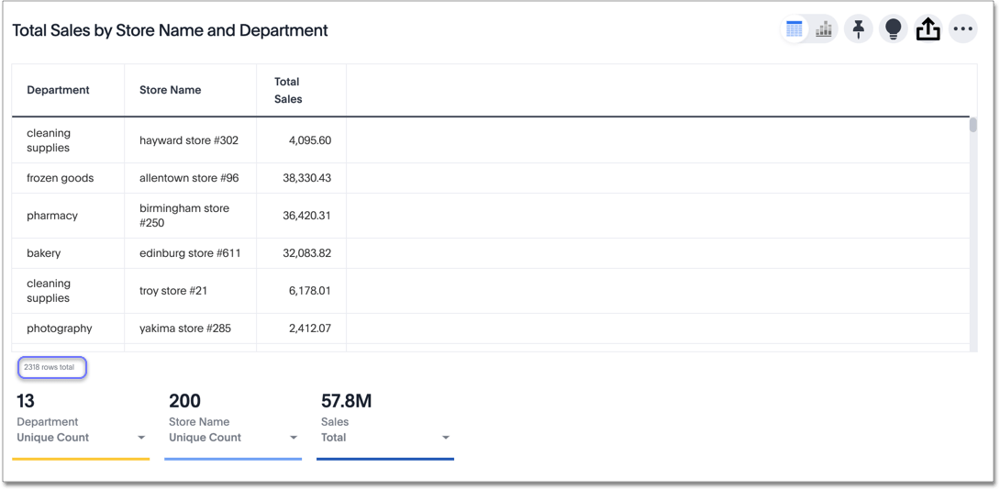Select the frozen goods department cell
The width and height of the screenshot is (1000, 490).
(60, 178)
